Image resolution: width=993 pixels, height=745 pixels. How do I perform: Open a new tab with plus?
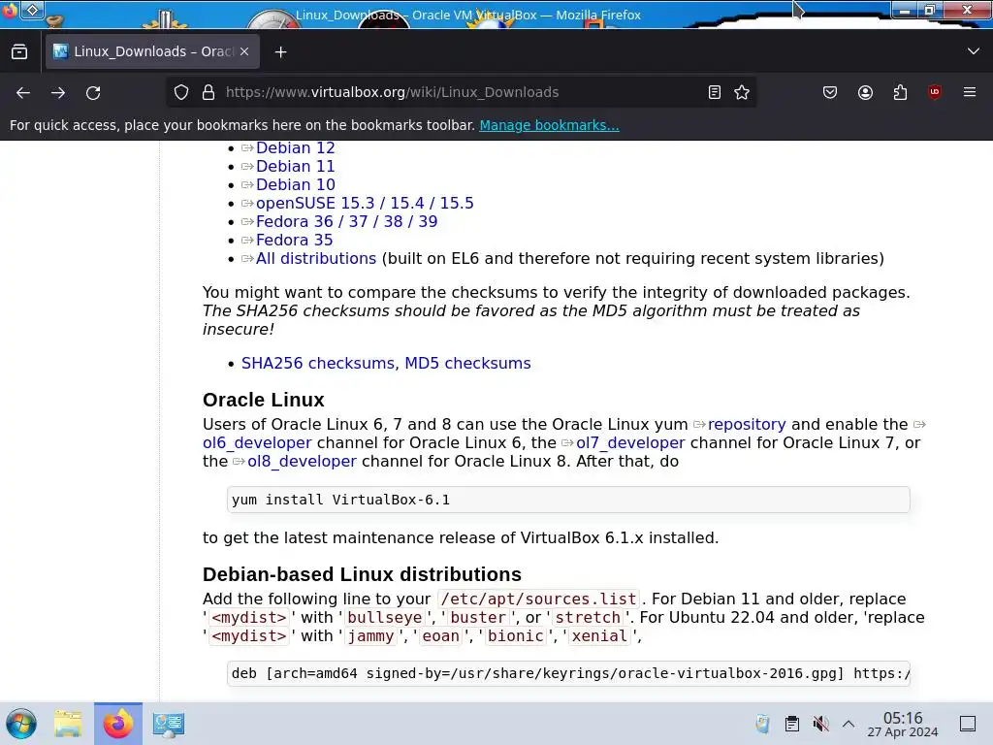tap(280, 52)
